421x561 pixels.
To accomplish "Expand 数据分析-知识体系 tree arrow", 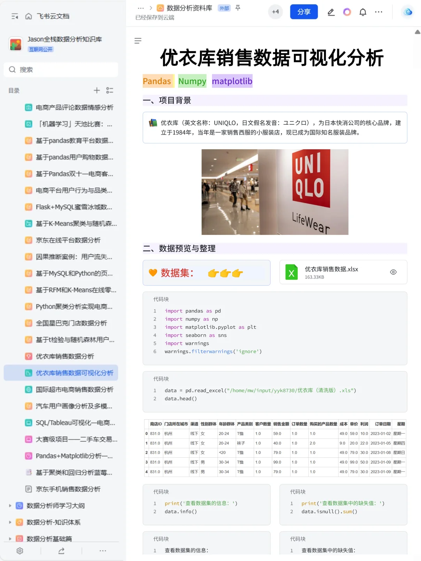I will pyautogui.click(x=10, y=522).
